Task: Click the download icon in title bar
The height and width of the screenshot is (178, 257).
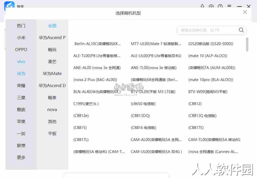Action: (202, 6)
